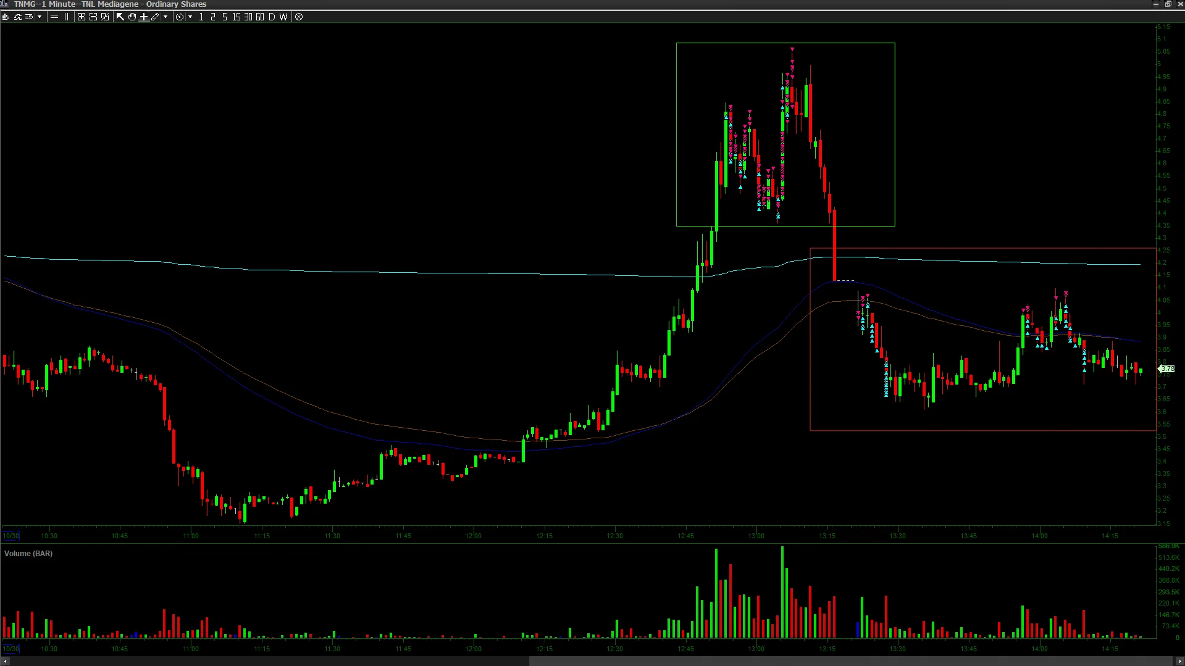
Task: Switch to the 60 minute interval
Action: coord(260,17)
